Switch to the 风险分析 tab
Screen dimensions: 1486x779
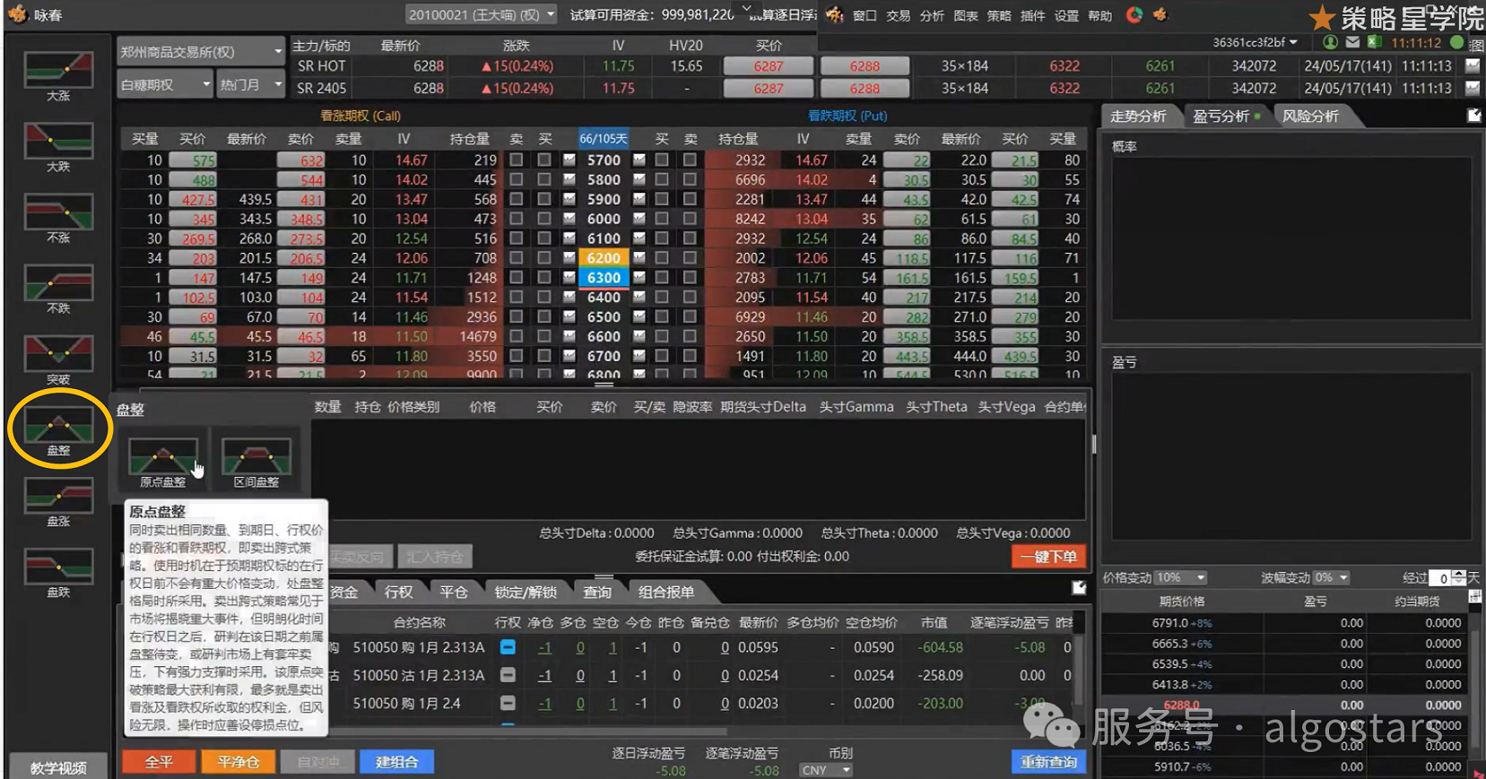(1309, 117)
